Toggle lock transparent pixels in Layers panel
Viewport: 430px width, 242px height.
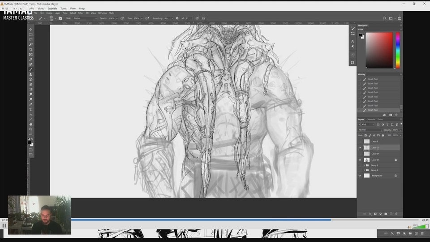(365, 135)
